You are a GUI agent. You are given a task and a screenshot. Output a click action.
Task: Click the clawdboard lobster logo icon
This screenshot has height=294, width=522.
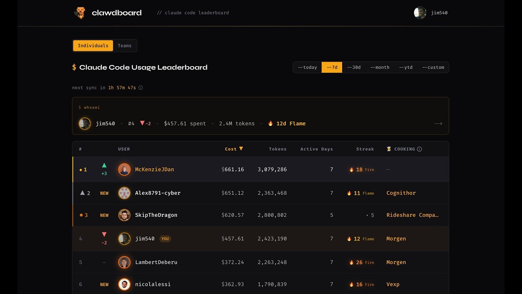click(x=80, y=13)
